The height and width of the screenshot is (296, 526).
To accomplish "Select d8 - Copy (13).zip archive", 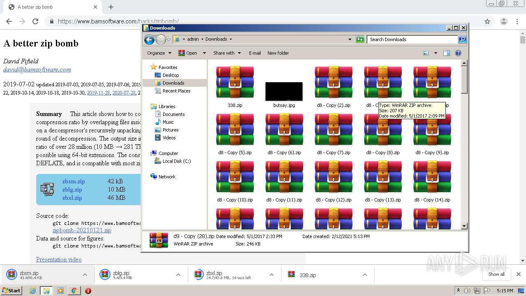I will (383, 182).
